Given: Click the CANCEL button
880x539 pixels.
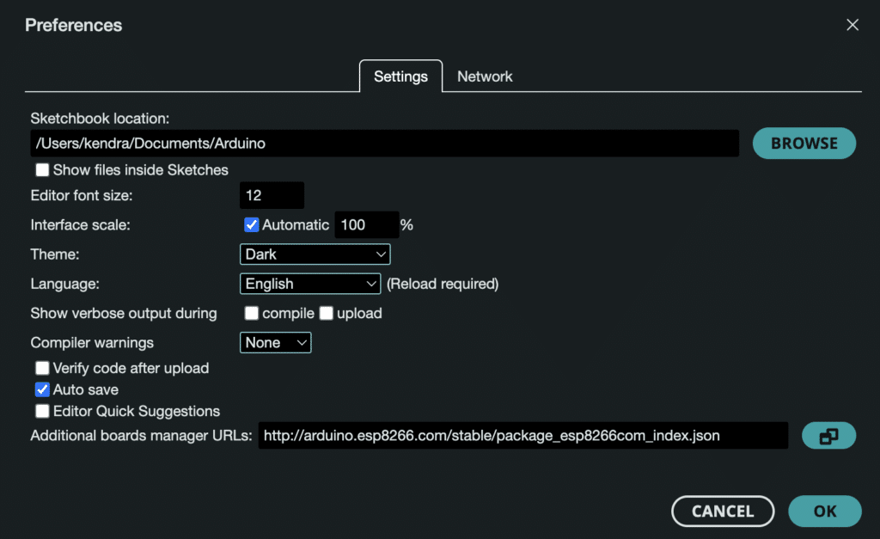Looking at the screenshot, I should pos(723,511).
